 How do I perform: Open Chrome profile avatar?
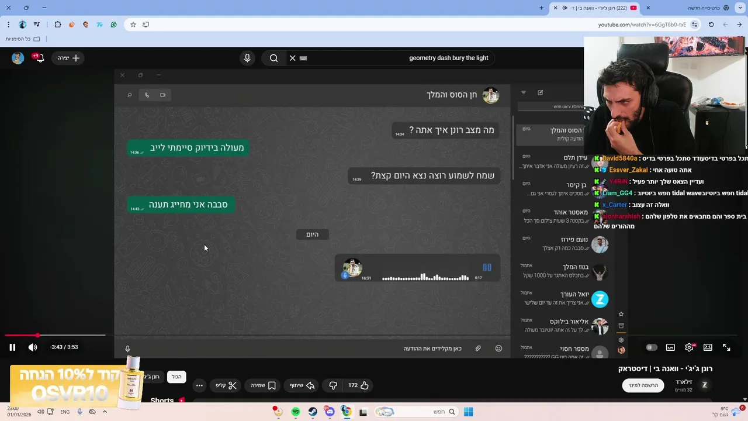23,25
